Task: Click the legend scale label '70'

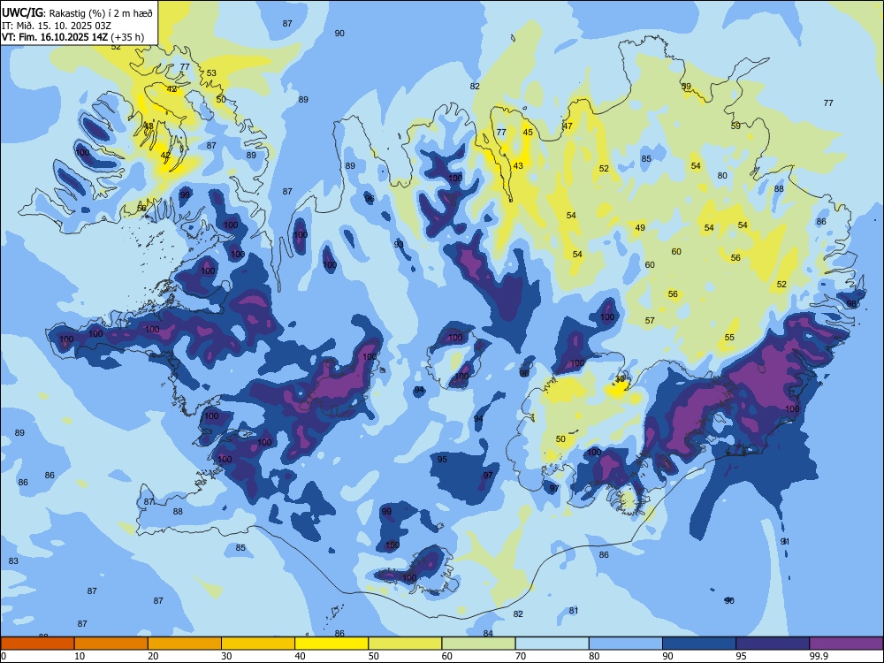Action: (x=521, y=656)
